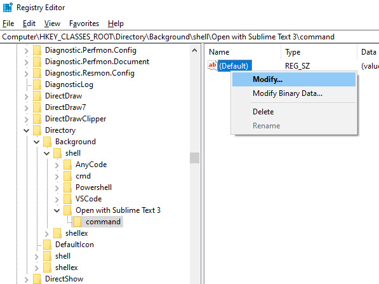The height and width of the screenshot is (284, 379).
Task: Expand the DirectDraw key
Action: [27, 97]
